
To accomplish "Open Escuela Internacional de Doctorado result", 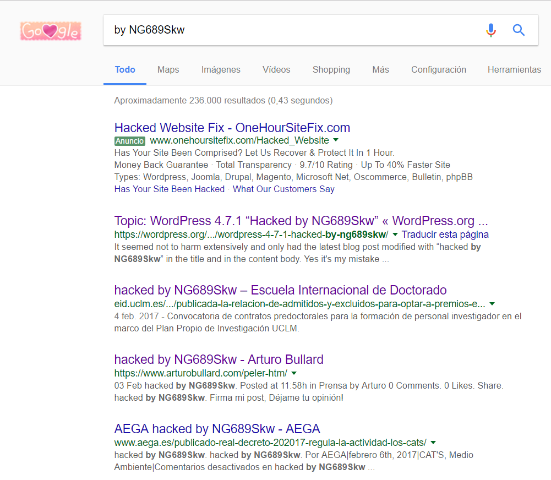I will pyautogui.click(x=280, y=290).
